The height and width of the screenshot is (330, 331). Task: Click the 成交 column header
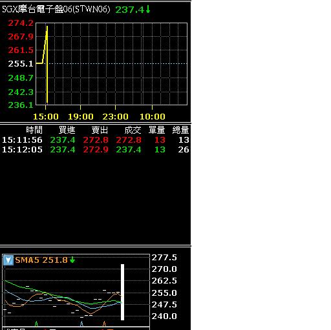pyautogui.click(x=133, y=130)
